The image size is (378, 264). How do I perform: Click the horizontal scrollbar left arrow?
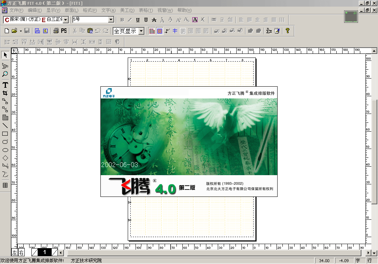click(x=61, y=253)
